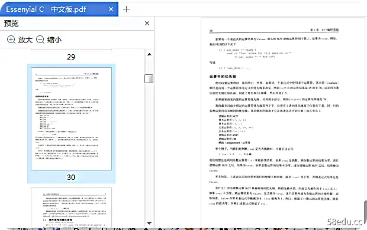The image size is (367, 230).
Task: Select the page 31 thumbnail below page 30
Action: (72, 208)
